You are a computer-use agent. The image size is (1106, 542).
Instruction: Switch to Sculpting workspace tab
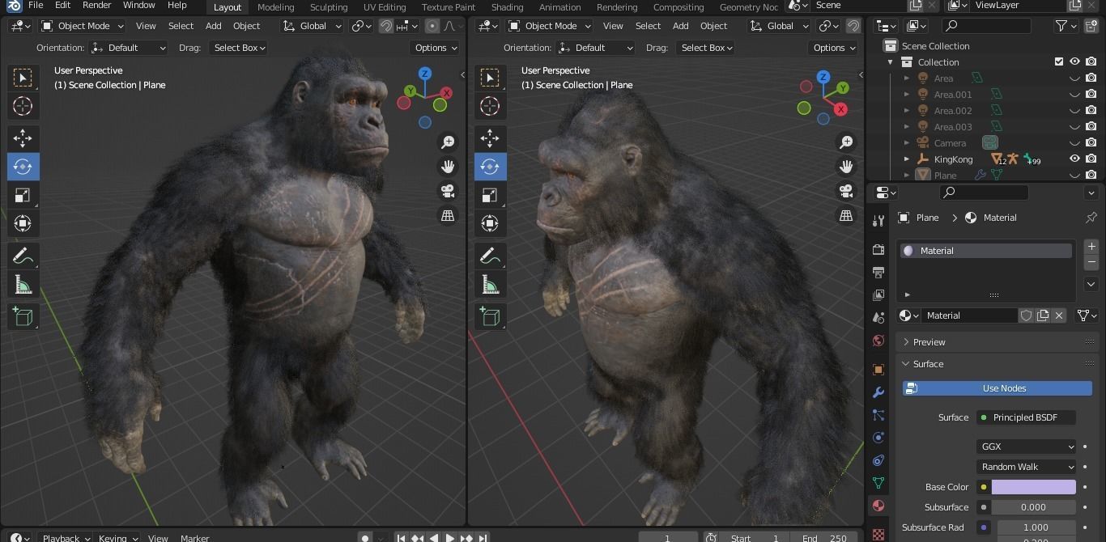click(329, 6)
